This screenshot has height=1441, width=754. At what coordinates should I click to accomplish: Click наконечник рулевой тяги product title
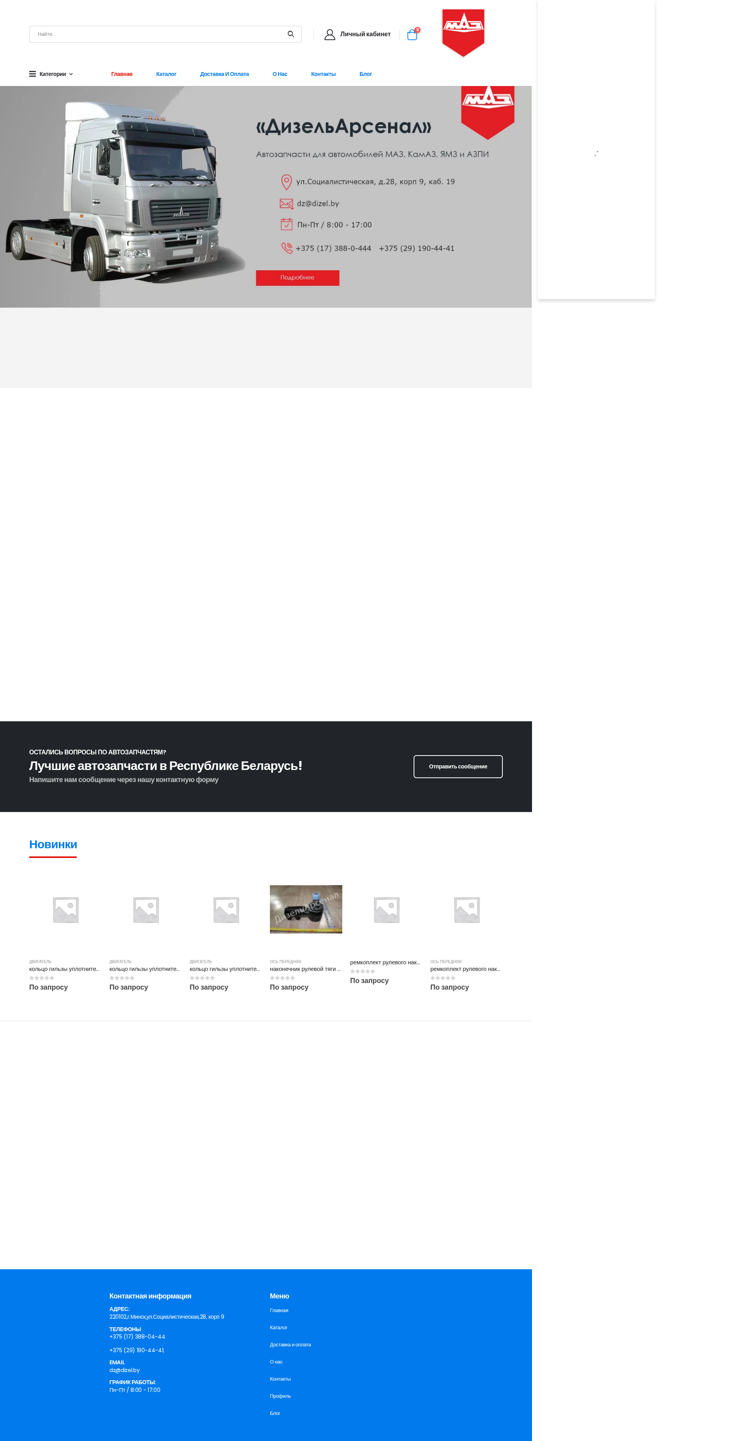pos(305,969)
